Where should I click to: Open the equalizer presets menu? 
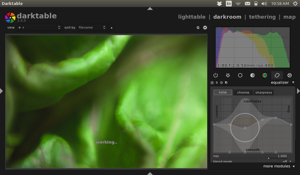pyautogui.click(x=217, y=83)
